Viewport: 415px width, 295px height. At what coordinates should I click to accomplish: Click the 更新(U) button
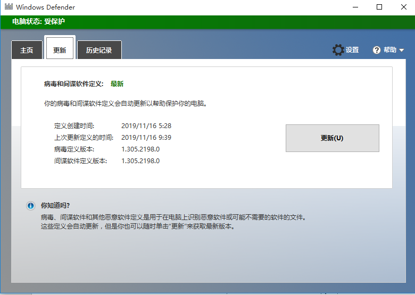click(x=333, y=138)
